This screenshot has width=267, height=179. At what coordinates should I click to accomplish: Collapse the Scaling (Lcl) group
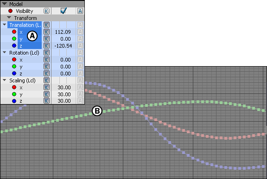click(5, 80)
